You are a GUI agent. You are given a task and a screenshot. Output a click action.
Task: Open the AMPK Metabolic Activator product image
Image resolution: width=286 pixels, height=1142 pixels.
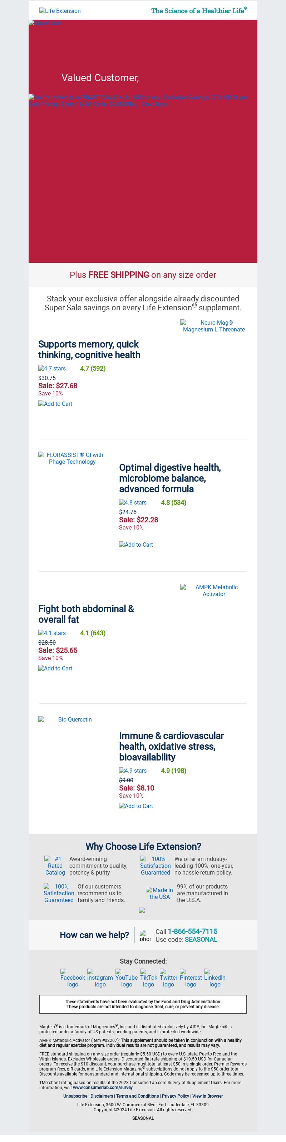pyautogui.click(x=214, y=590)
